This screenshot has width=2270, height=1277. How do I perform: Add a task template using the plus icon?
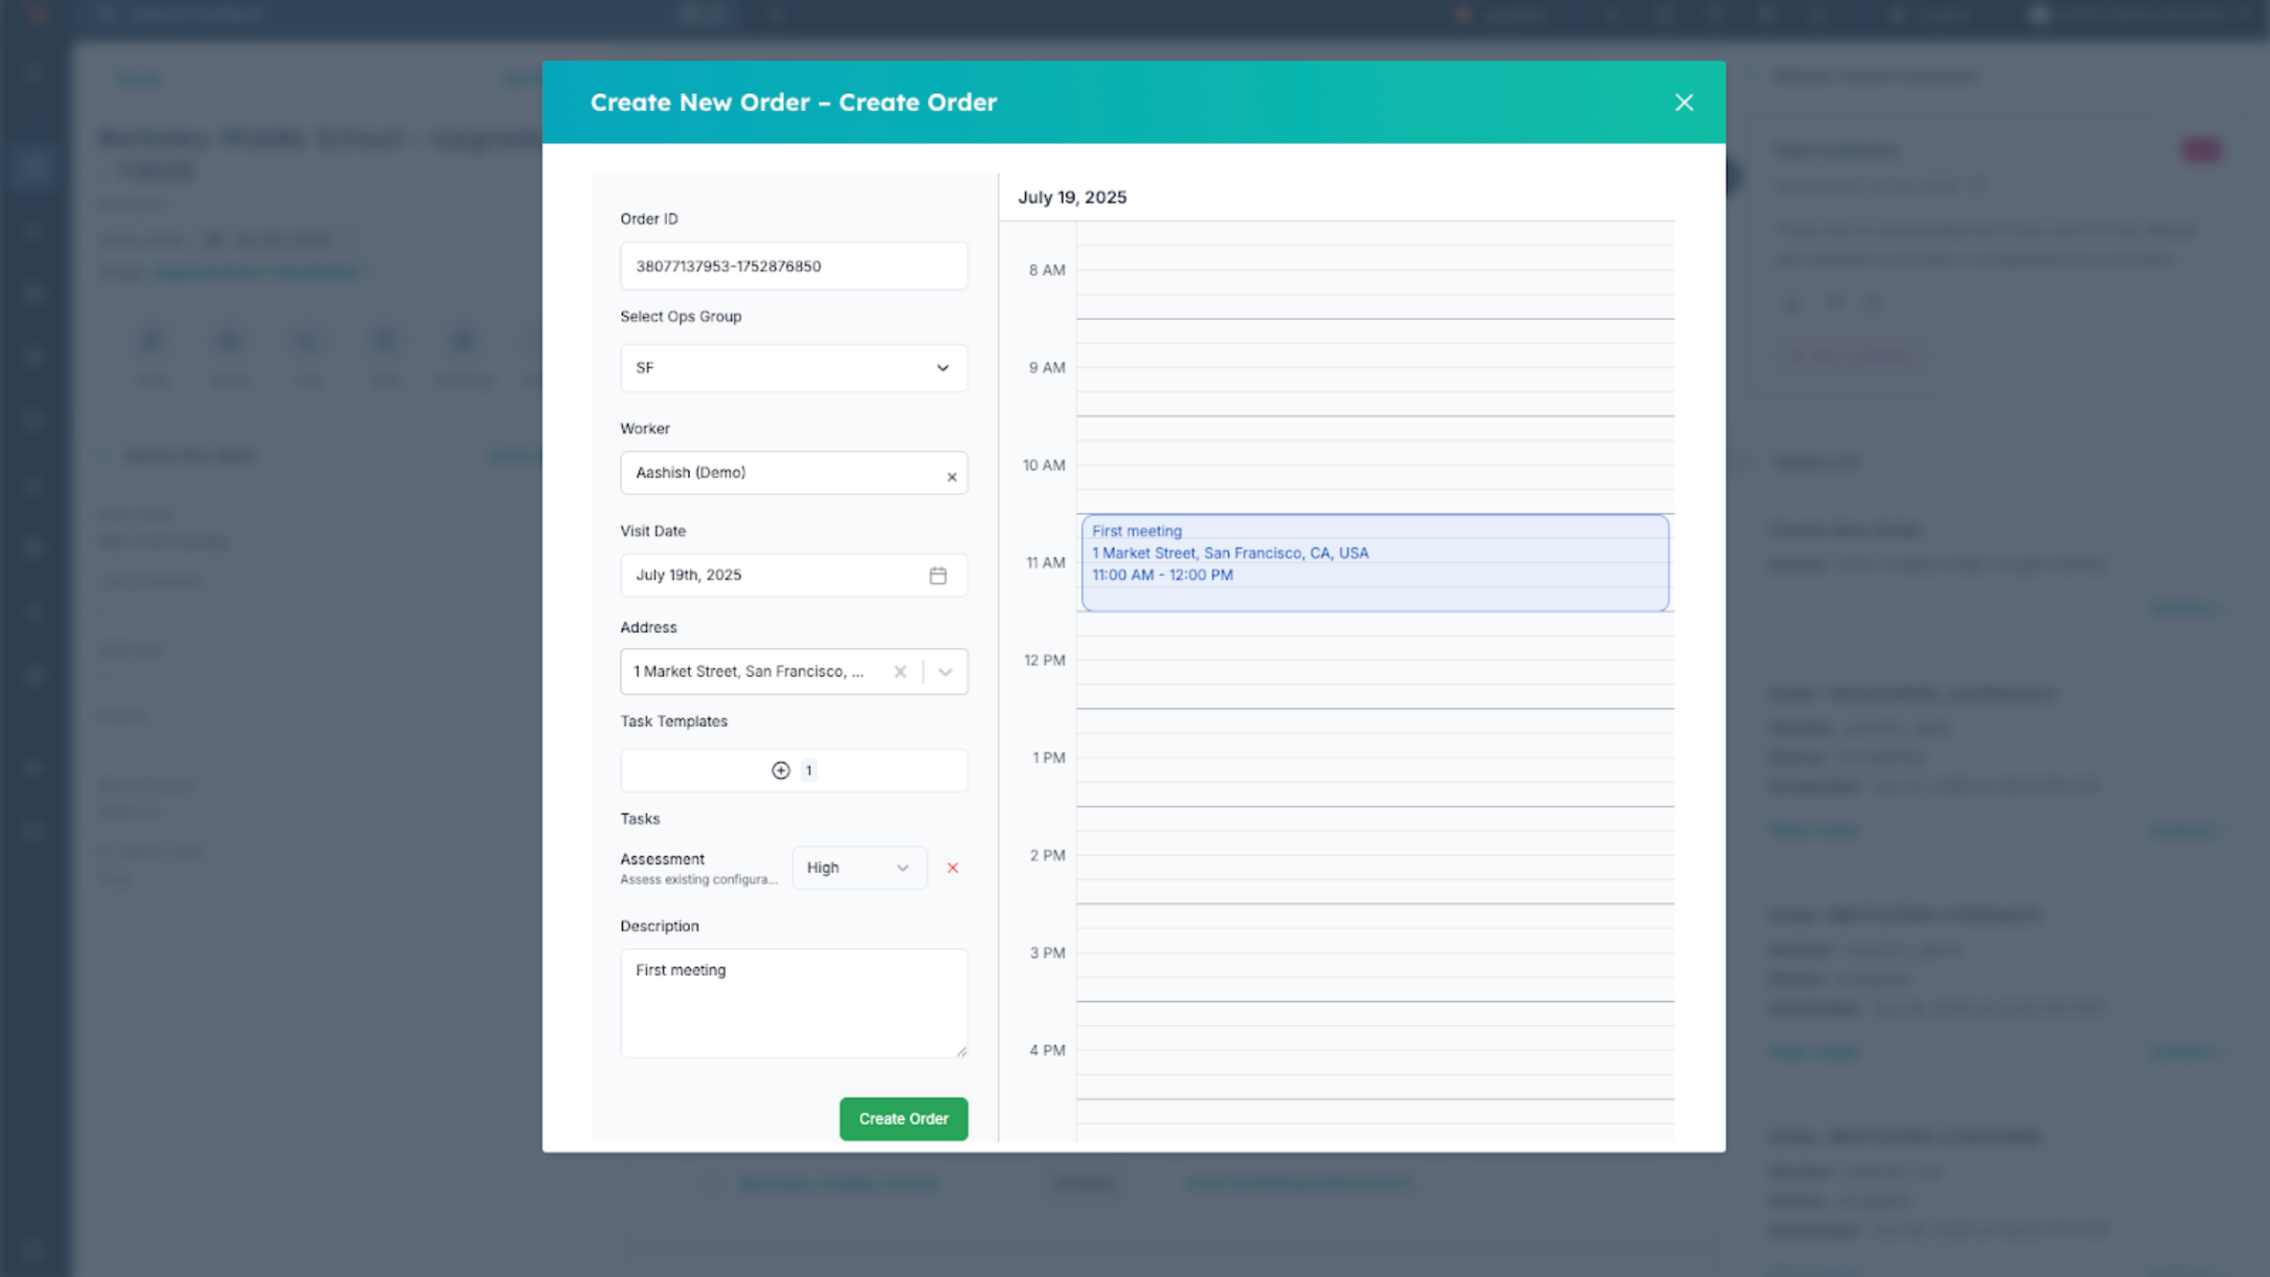(781, 770)
